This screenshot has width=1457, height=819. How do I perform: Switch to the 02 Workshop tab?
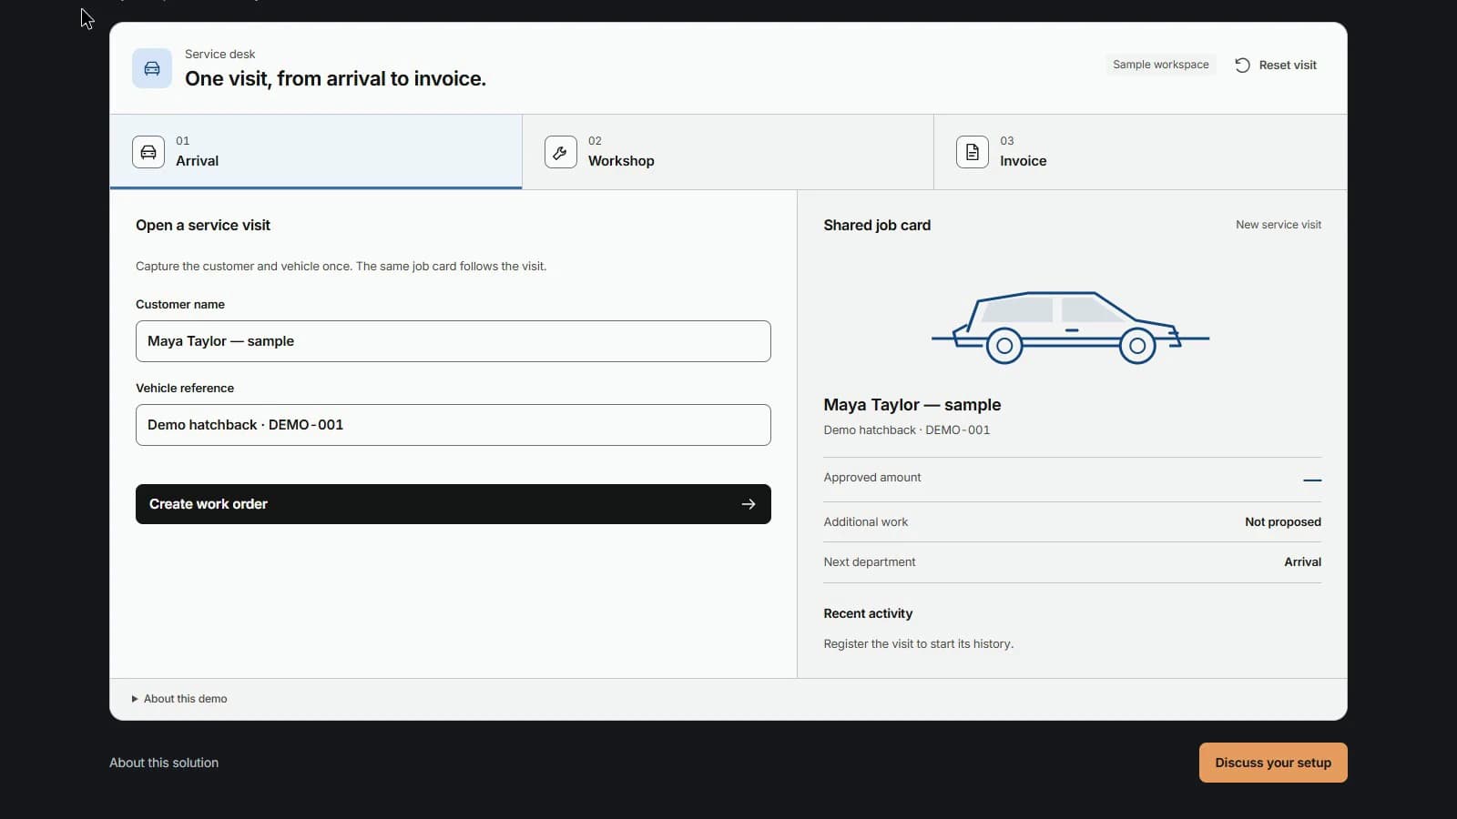pos(728,152)
